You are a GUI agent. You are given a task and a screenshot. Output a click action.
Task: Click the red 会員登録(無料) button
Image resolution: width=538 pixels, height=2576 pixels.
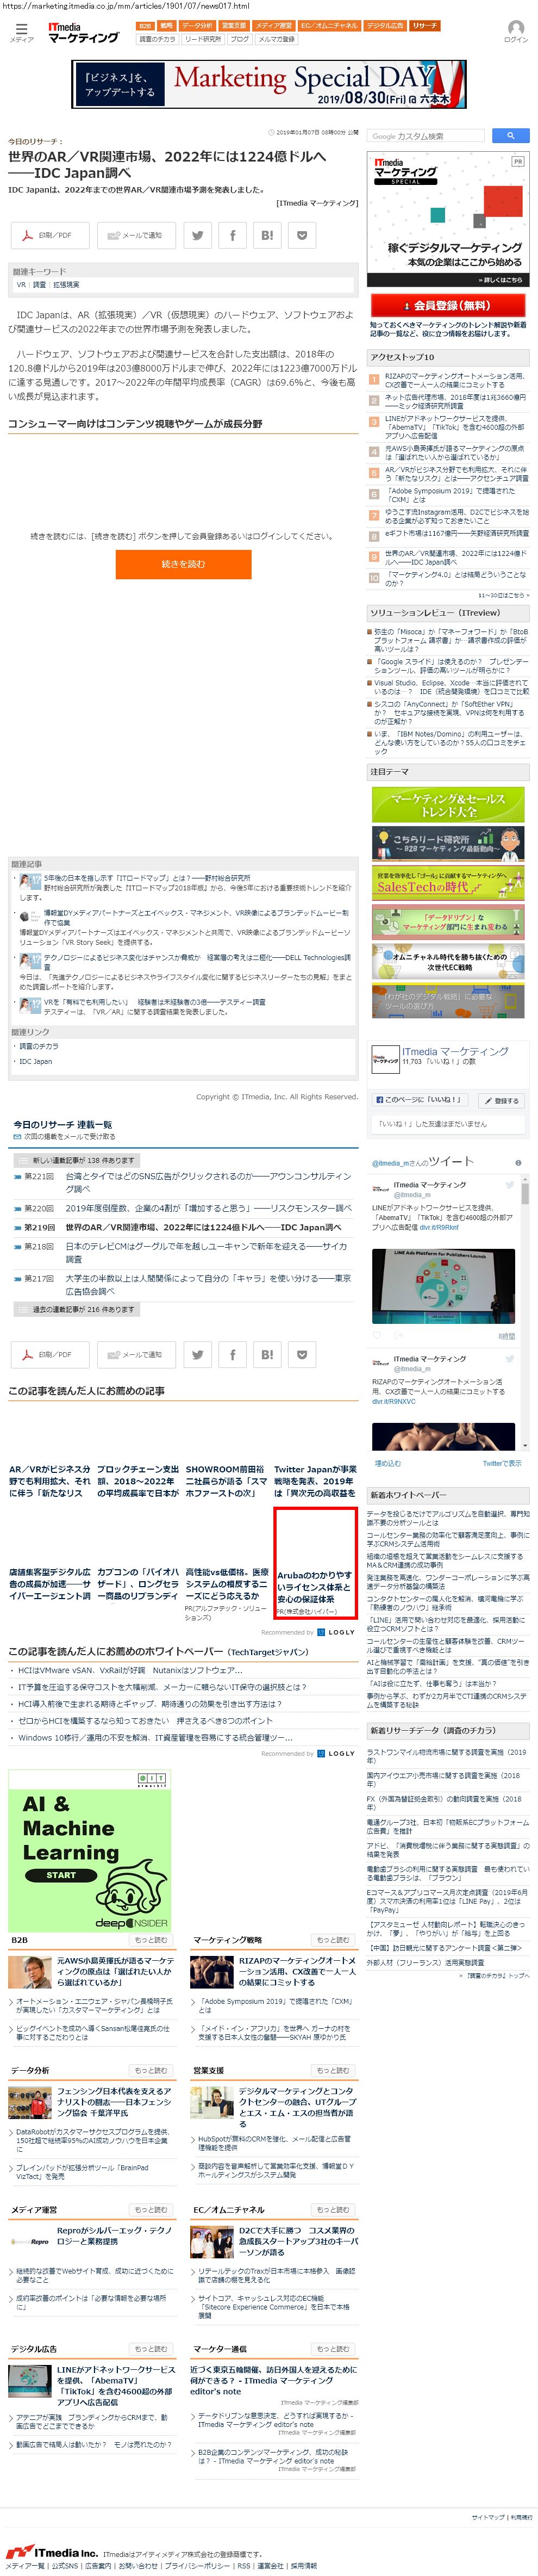[448, 305]
